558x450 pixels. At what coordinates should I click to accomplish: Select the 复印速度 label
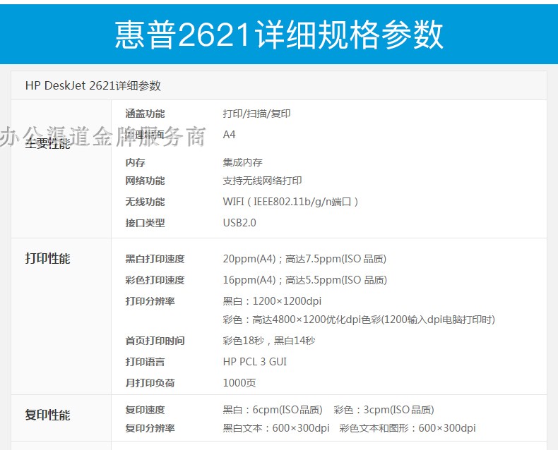tap(145, 410)
